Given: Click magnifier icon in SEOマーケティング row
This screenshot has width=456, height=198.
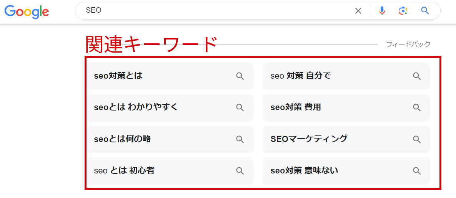Looking at the screenshot, I should (x=417, y=139).
